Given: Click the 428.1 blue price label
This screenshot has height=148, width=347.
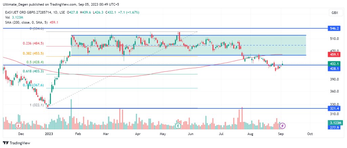Looking at the screenshot, I should 334,68.
